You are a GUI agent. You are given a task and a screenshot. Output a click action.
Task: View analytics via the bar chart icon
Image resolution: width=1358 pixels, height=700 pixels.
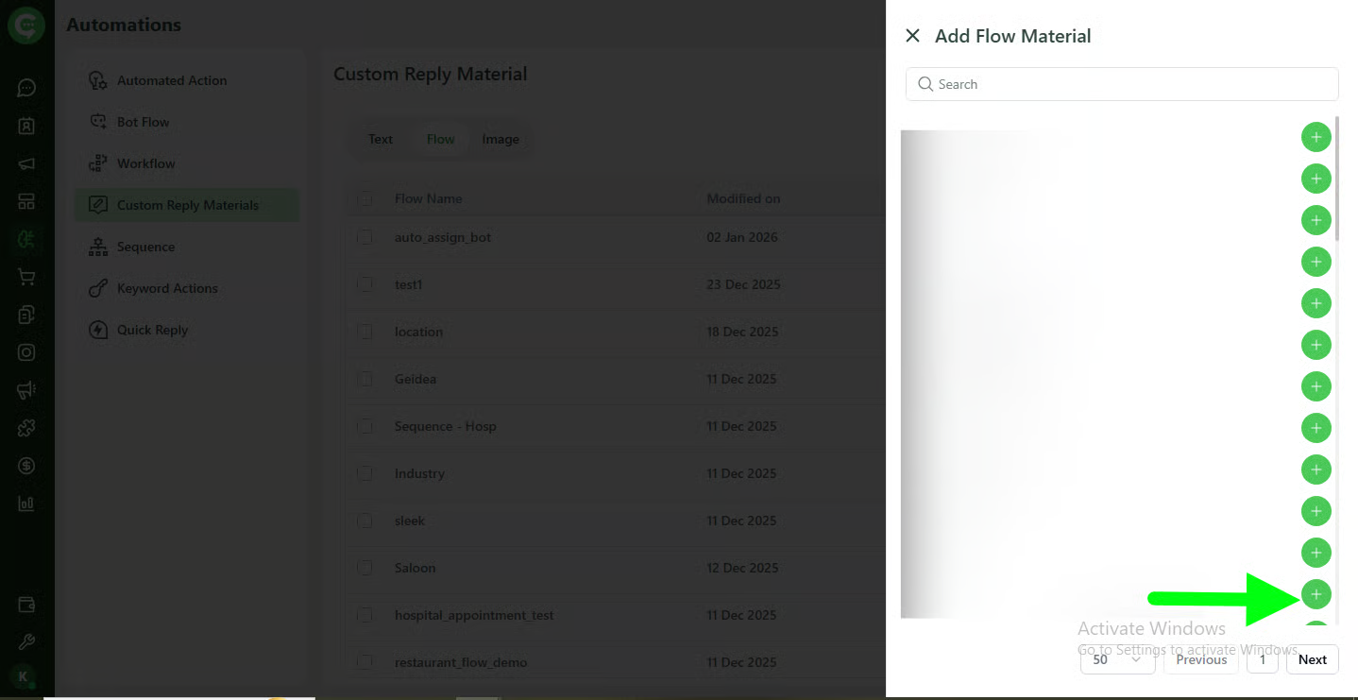coord(26,504)
